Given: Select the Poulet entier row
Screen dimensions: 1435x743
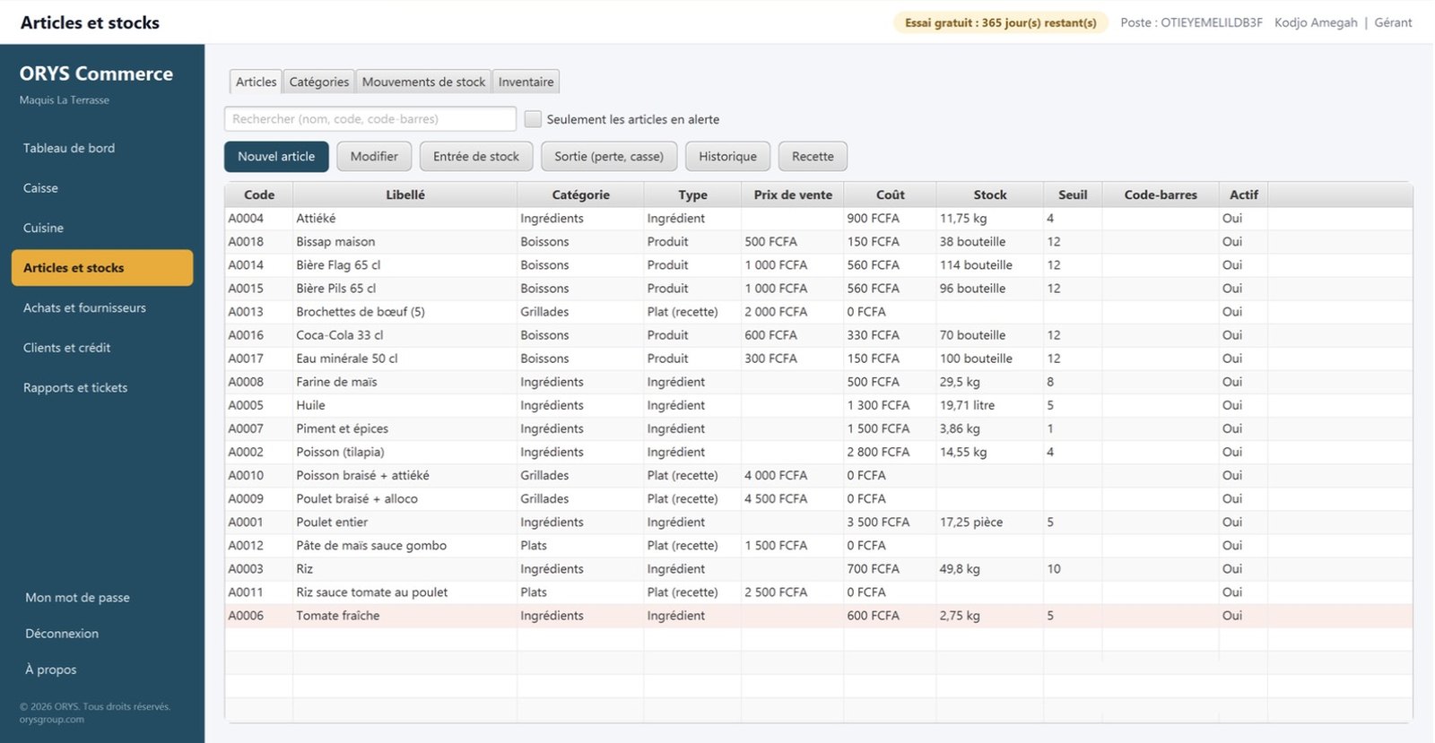Looking at the screenshot, I should (818, 522).
